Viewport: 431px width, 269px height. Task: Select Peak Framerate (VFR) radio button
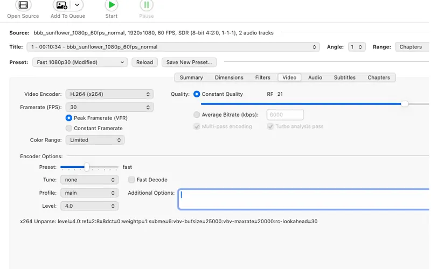[69, 118]
